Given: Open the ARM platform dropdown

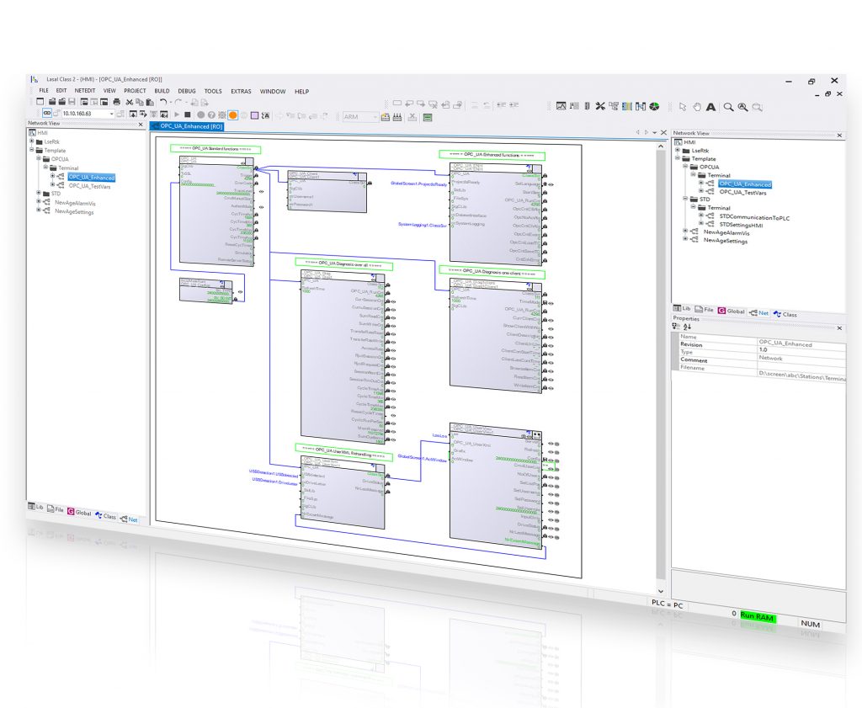Looking at the screenshot, I should point(375,117).
